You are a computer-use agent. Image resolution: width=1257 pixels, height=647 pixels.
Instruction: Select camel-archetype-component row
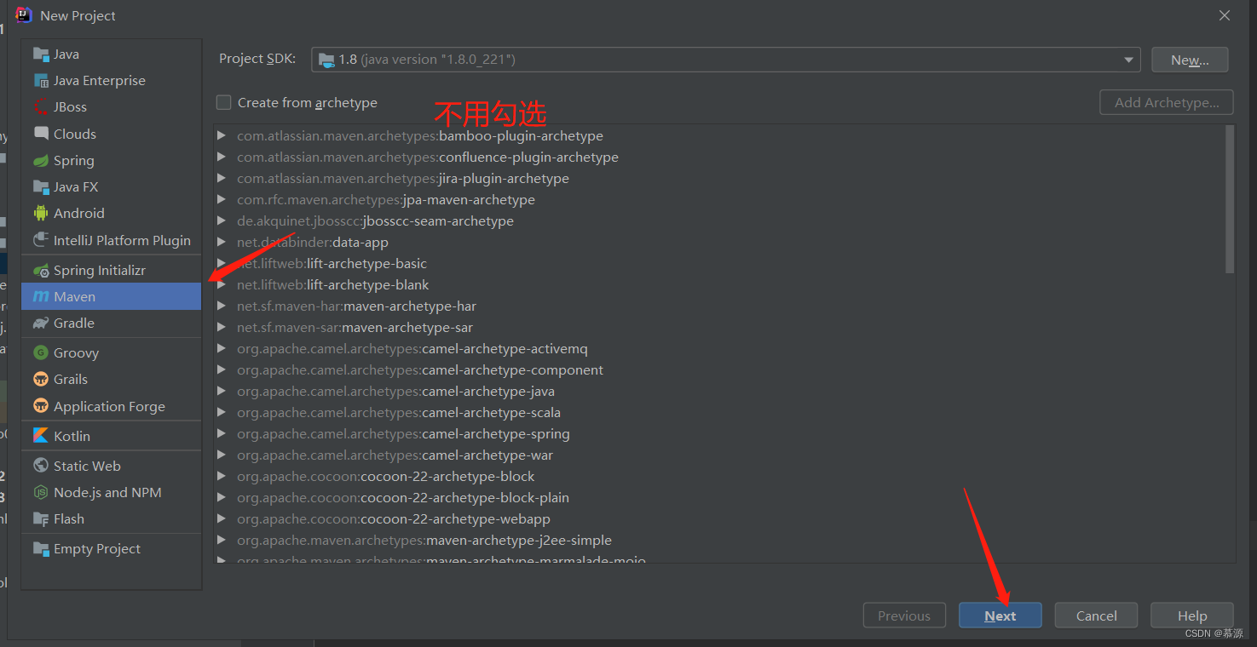718,370
